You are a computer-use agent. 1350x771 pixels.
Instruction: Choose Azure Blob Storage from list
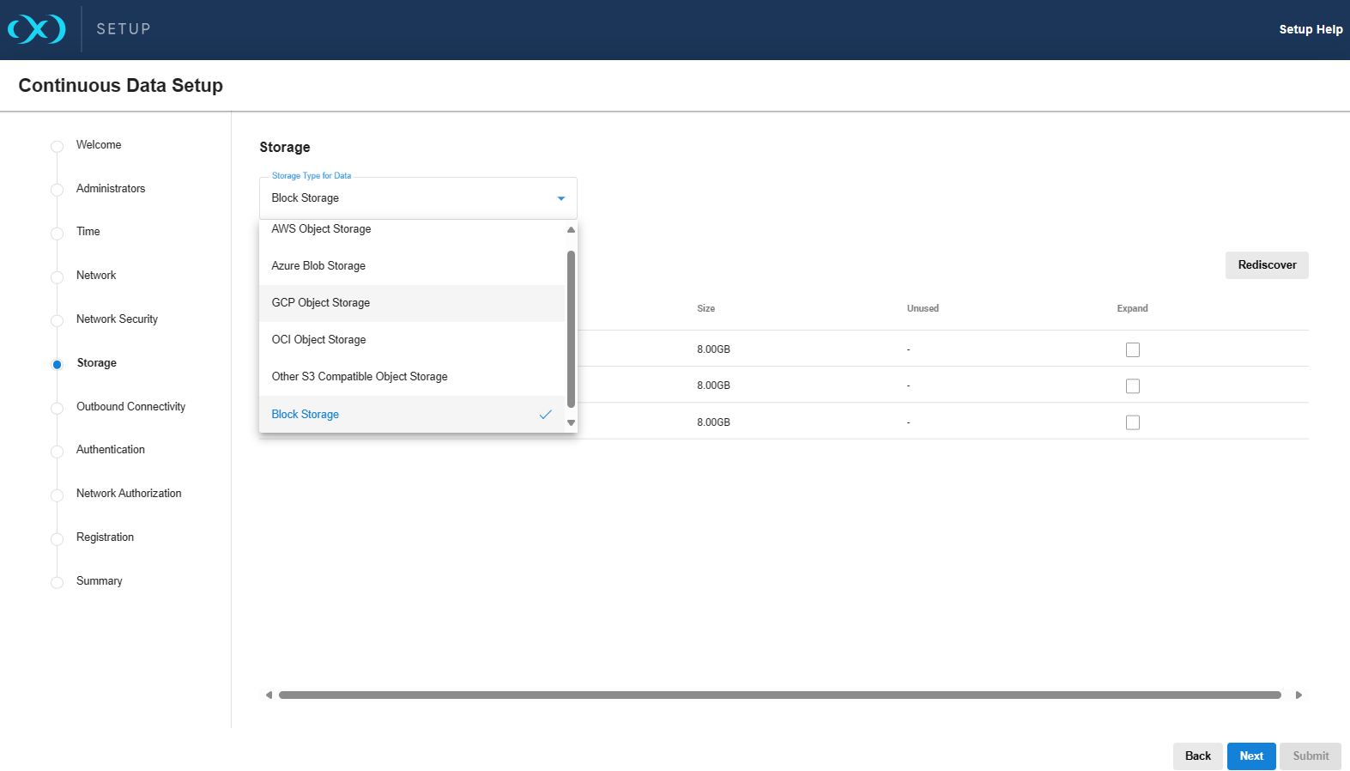(x=318, y=266)
